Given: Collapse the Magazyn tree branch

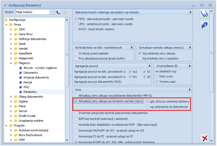Looking at the screenshot, I should (x=11, y=63).
